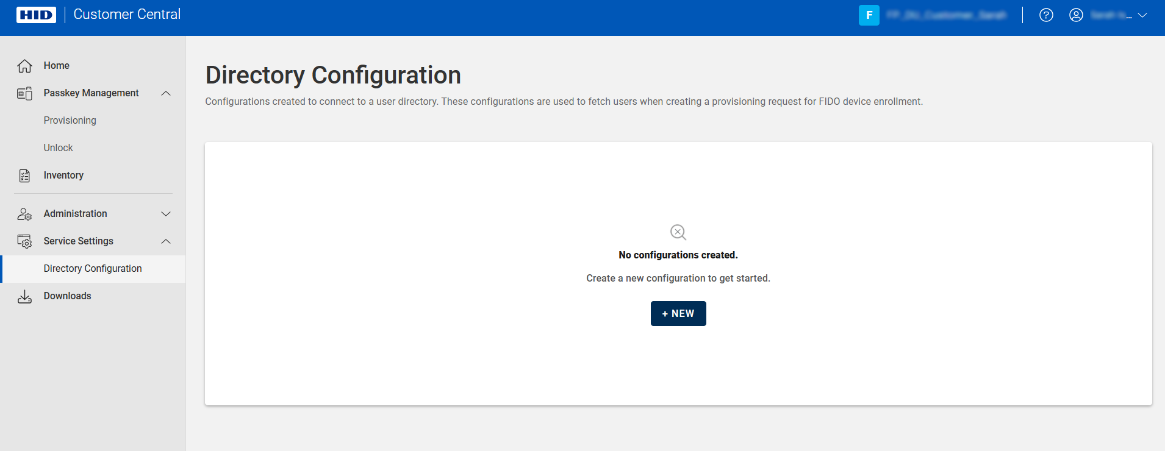The image size is (1165, 451).
Task: Click the Home house icon
Action: (24, 66)
